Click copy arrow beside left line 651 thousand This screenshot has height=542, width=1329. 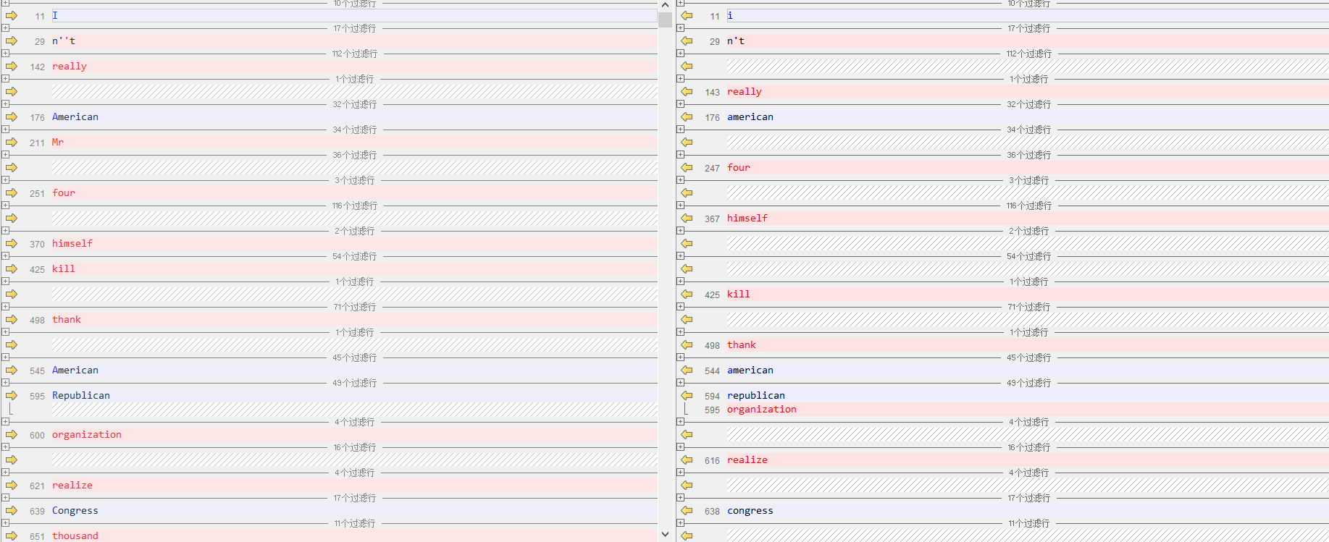(12, 536)
